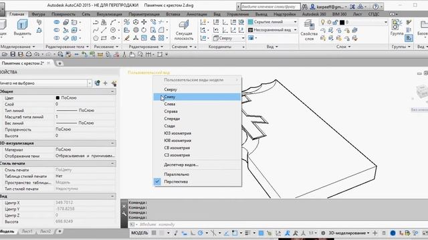Click the Undo arrow icon

click(37, 55)
